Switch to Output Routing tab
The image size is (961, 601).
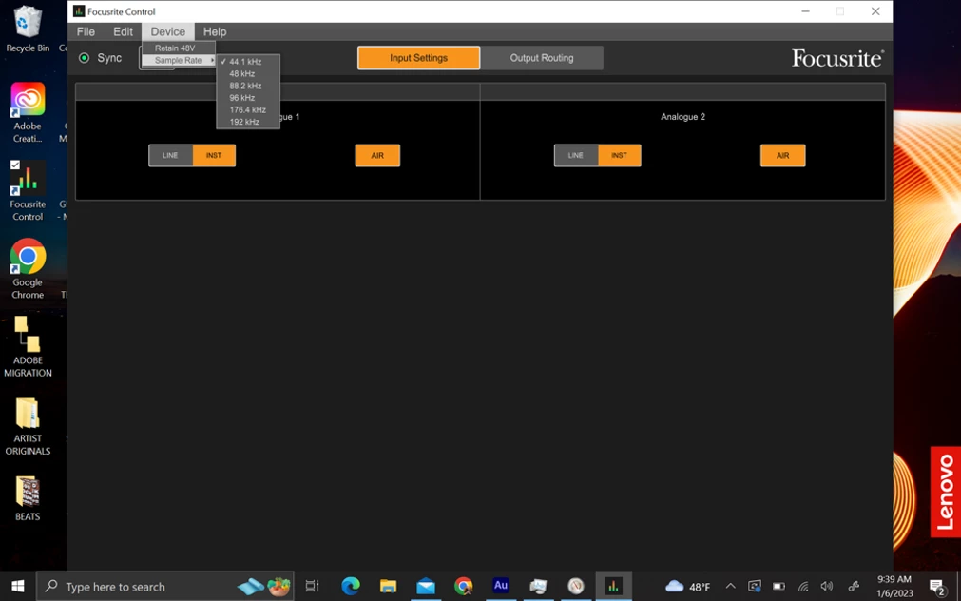tap(542, 58)
